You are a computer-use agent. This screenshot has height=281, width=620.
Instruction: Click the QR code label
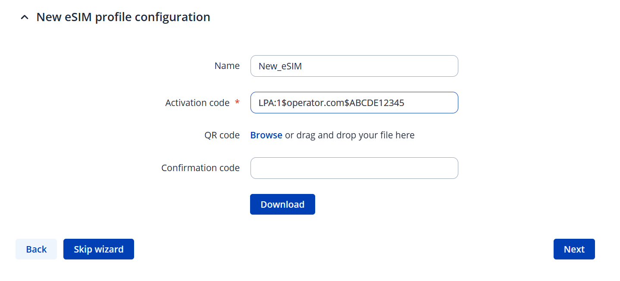pos(222,135)
